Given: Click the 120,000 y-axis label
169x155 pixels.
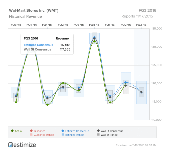Looking at the screenshot, I should [157, 83].
